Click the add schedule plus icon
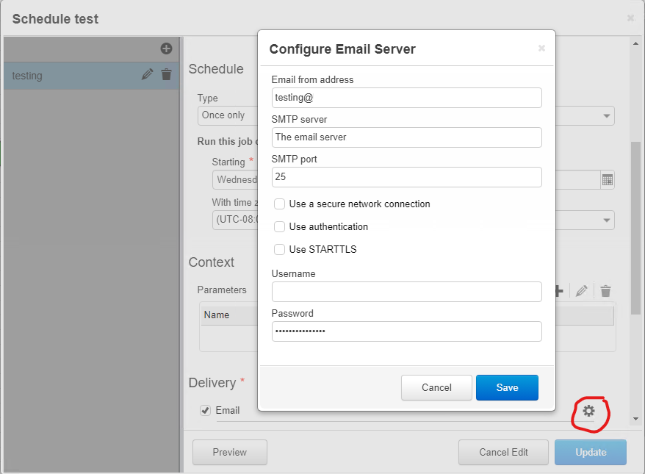645x474 pixels. (x=166, y=49)
